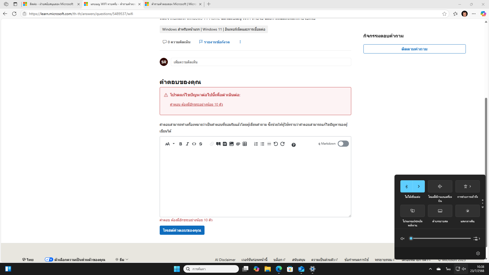Screen dimensions: 489x275
Task: Insert a horizontal rule in the editor
Action: coord(269,144)
